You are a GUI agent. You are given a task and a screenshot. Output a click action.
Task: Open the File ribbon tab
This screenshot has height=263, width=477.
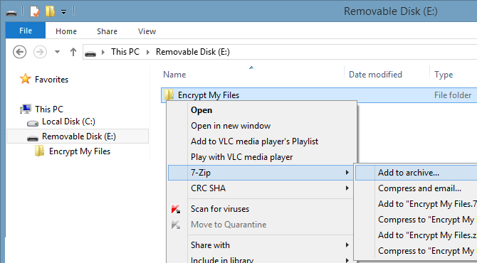pyautogui.click(x=26, y=31)
